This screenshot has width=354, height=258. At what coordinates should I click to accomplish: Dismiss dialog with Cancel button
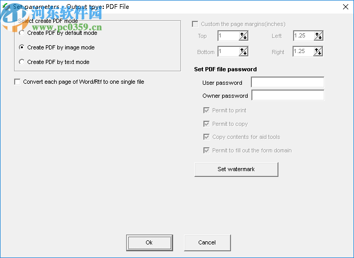tap(207, 243)
